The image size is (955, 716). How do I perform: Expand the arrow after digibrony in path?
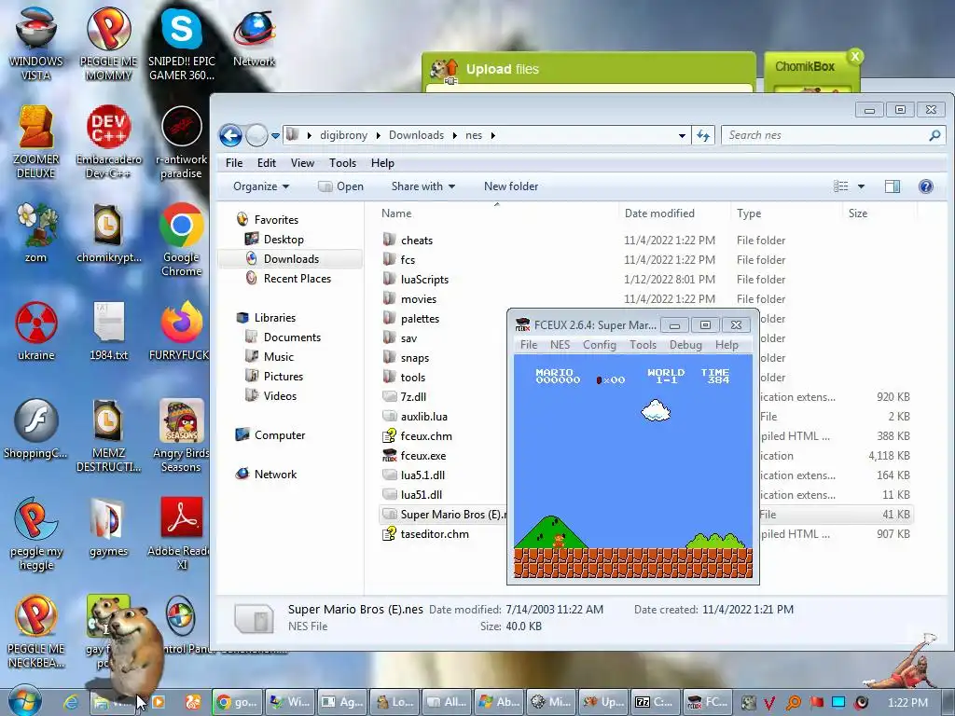click(x=379, y=135)
